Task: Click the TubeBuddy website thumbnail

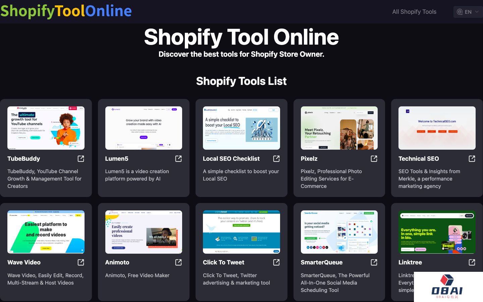Action: click(46, 128)
